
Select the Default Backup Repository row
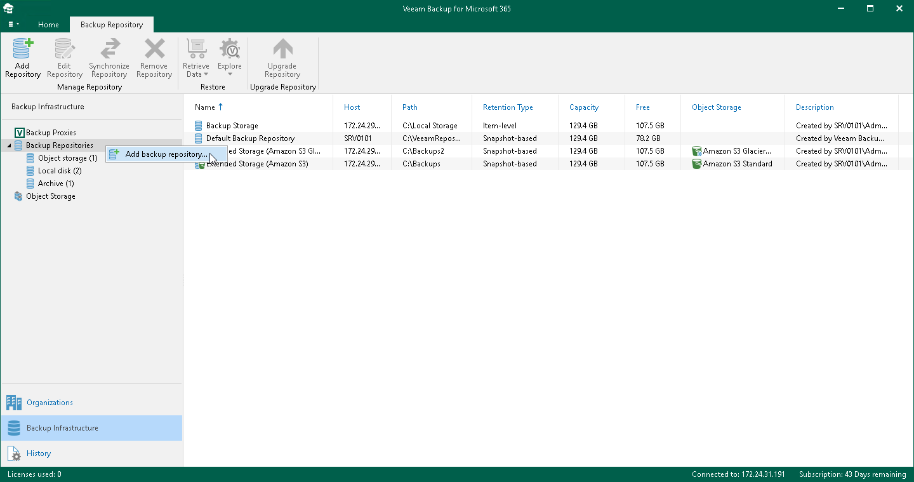coord(250,138)
